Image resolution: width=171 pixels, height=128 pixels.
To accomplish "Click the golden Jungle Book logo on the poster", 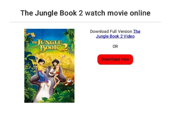I will [x=50, y=46].
